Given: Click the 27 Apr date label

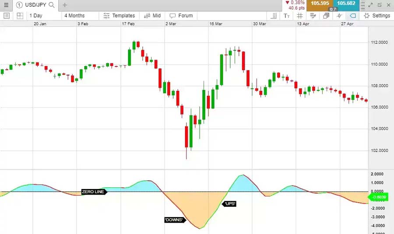Looking at the screenshot, I should tap(347, 24).
